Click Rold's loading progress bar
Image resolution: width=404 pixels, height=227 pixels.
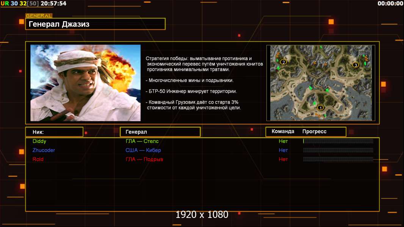(338, 159)
